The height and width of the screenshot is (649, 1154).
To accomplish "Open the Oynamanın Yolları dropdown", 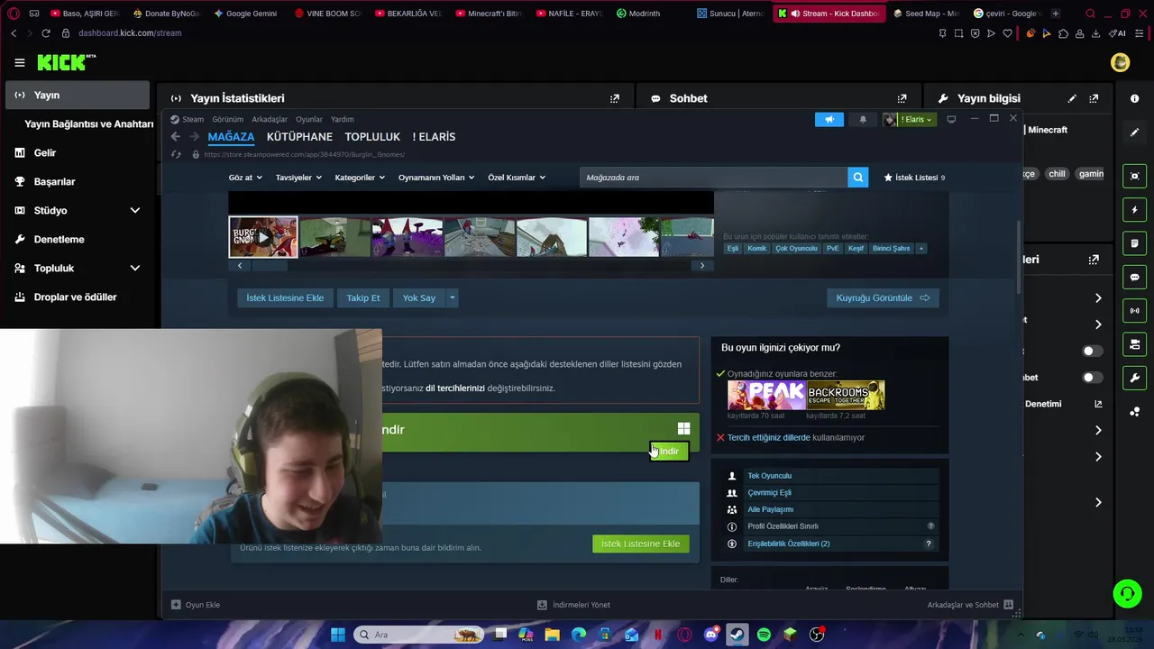I will [436, 178].
